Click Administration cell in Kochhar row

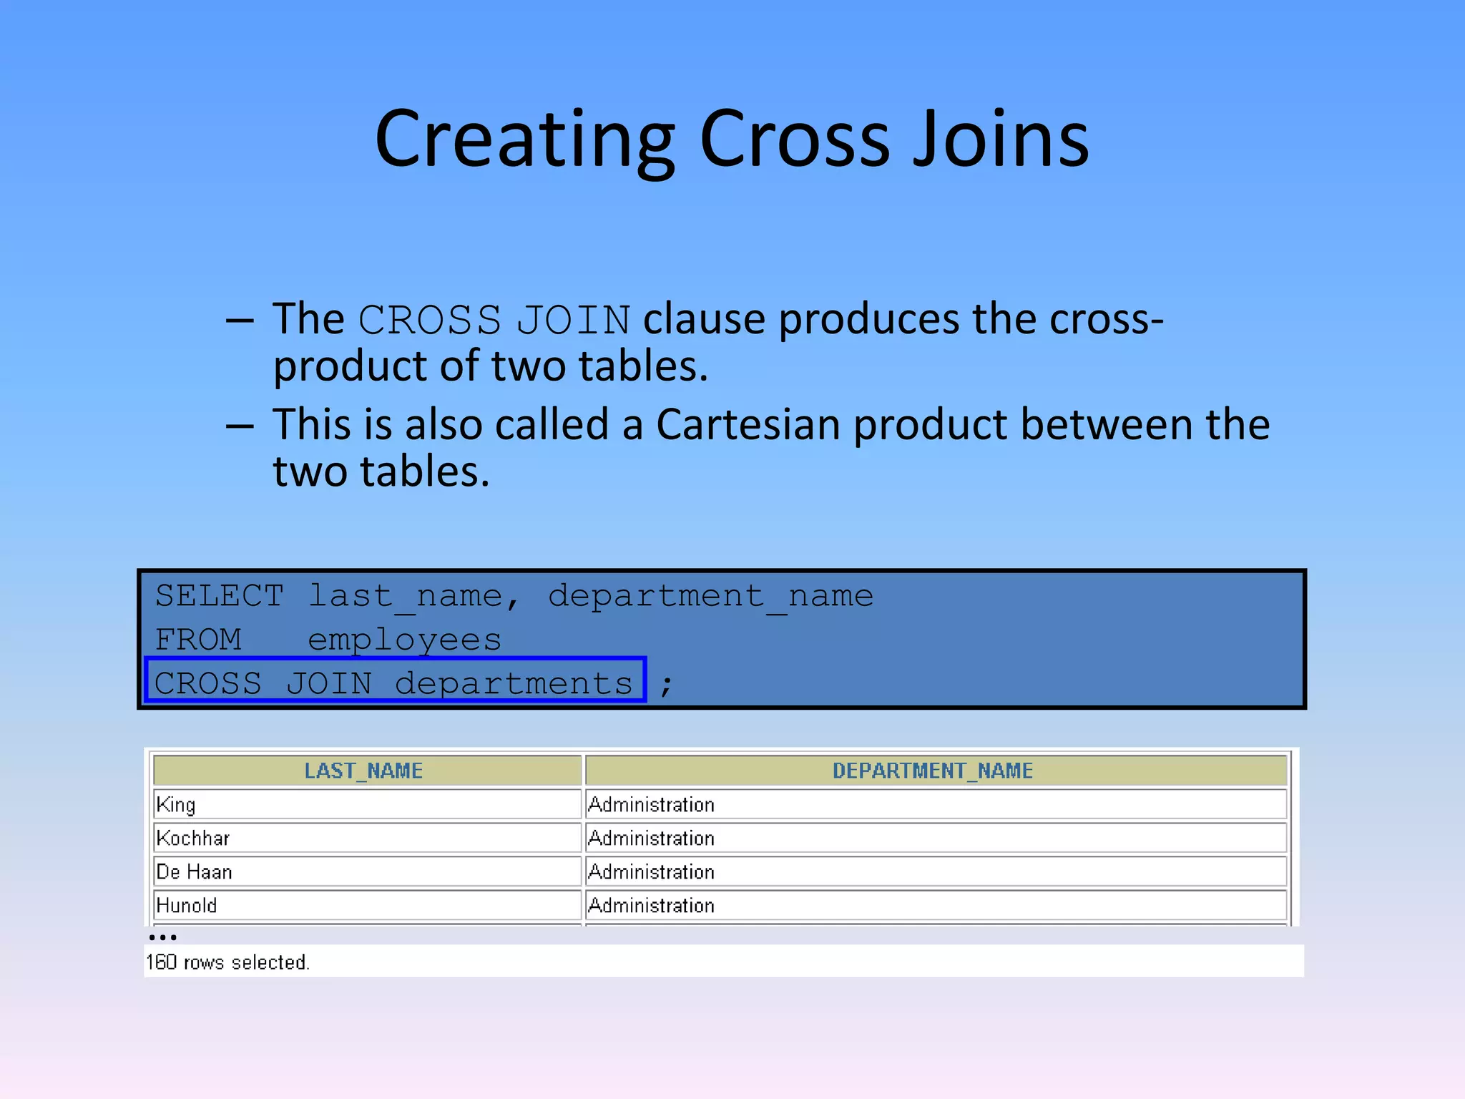[x=936, y=838]
